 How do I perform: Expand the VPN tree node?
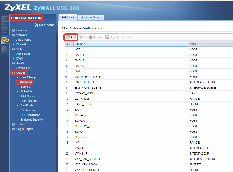(x=13, y=49)
